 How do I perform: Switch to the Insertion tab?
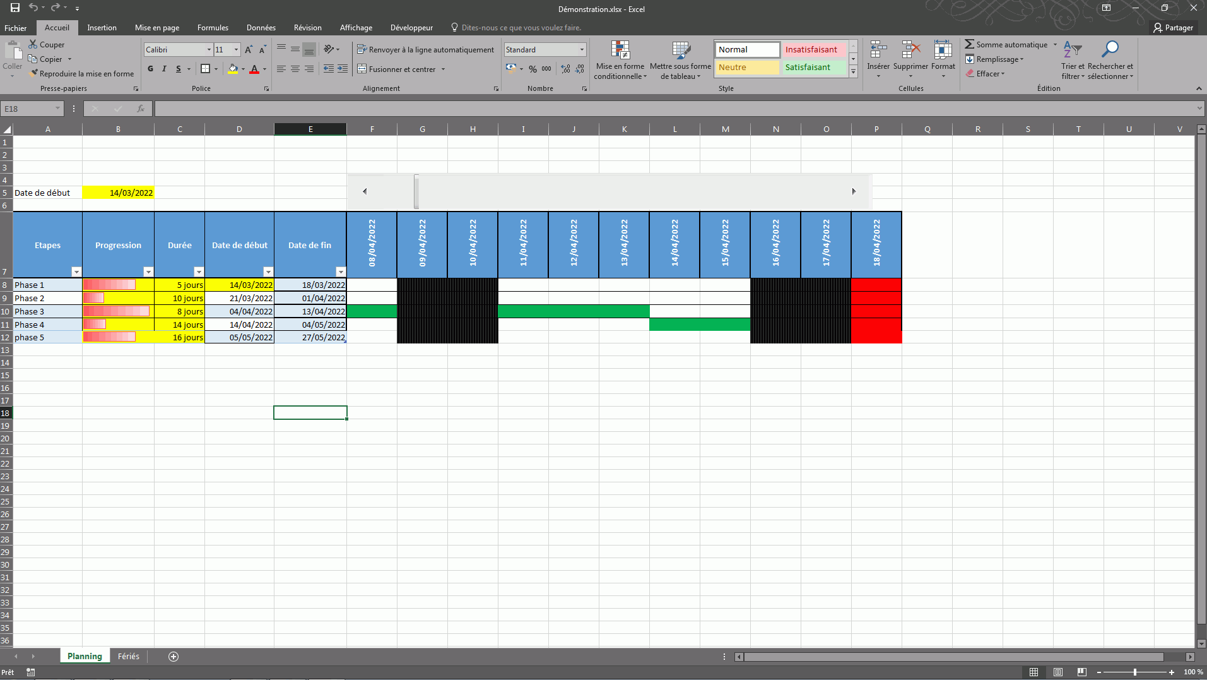[102, 28]
